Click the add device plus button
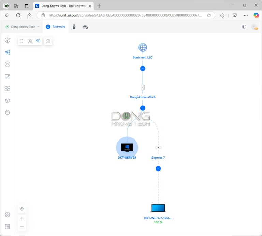Viewport: 262px width, 236px height. 48,41
